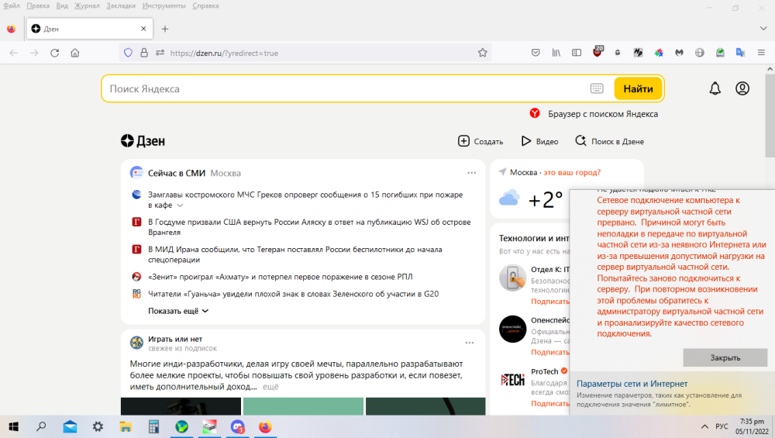Expand Показать ещё news list

pyautogui.click(x=178, y=311)
